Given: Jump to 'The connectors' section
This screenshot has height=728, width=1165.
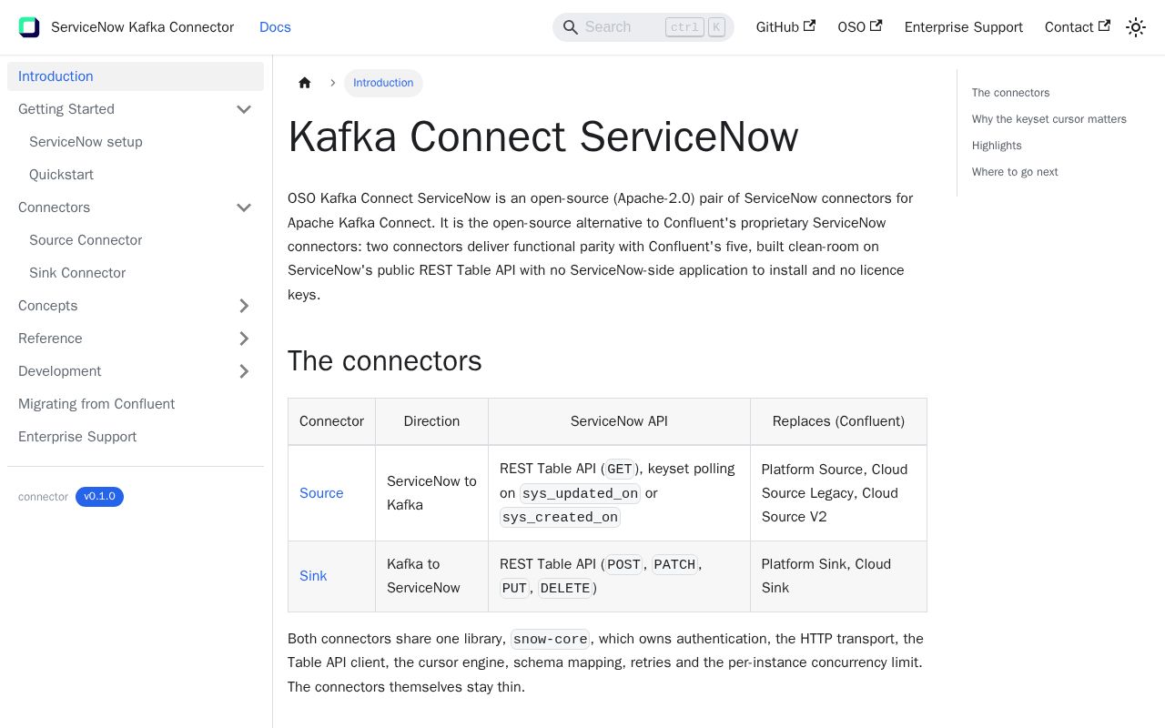Looking at the screenshot, I should tap(1010, 93).
